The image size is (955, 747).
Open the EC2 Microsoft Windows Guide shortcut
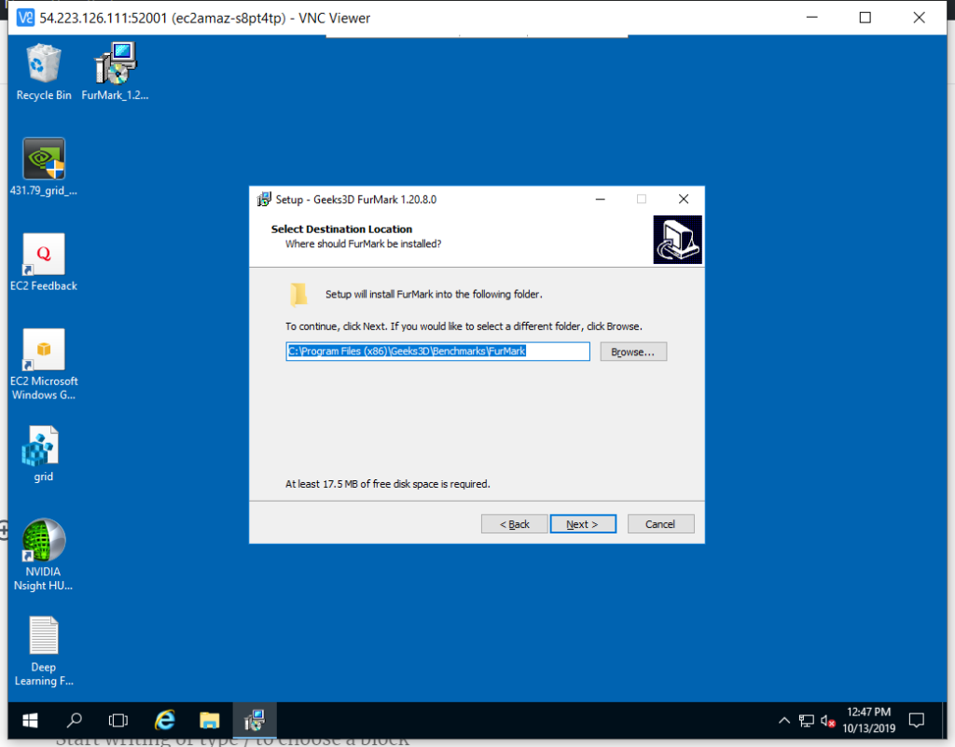pos(44,352)
